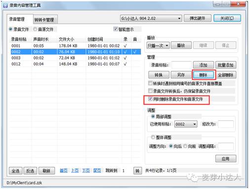The width and height of the screenshot is (249, 189).
Task: Focus the 修改为 input field
Action: 226,124
